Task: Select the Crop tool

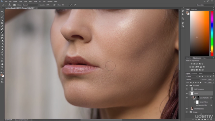Action: pos(2,23)
